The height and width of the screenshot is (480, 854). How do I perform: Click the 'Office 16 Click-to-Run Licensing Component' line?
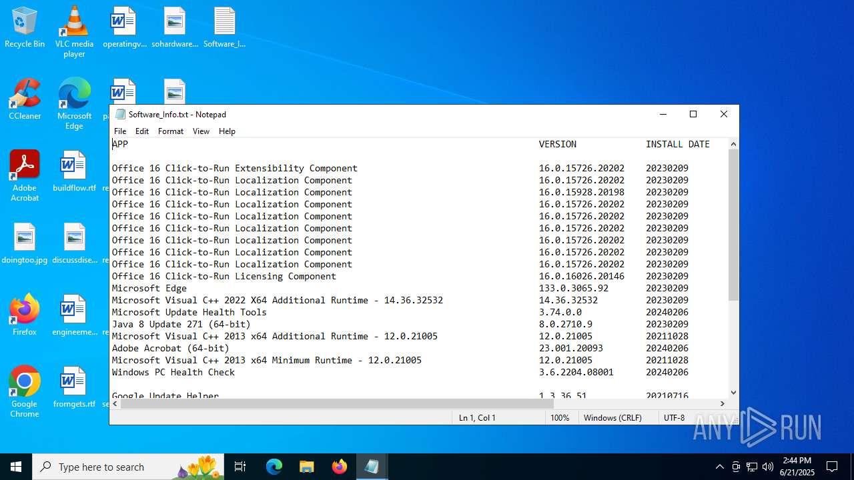click(224, 276)
